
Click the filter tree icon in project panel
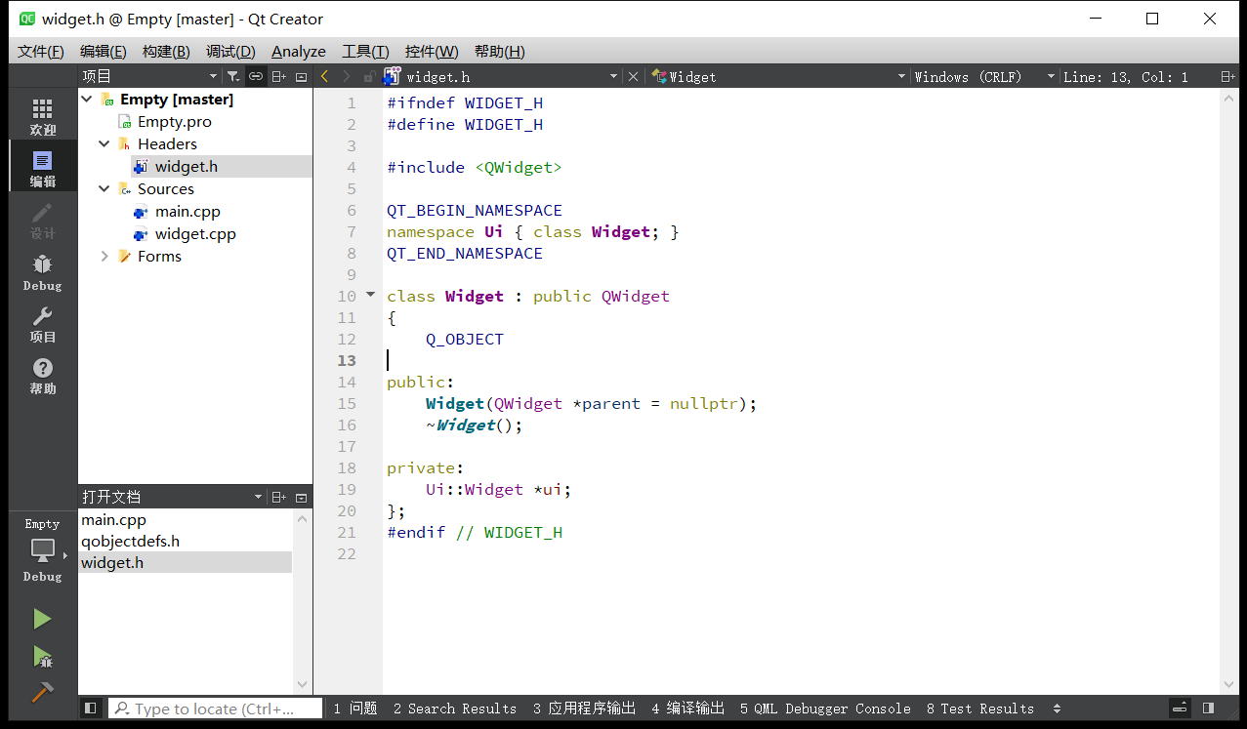(x=232, y=76)
